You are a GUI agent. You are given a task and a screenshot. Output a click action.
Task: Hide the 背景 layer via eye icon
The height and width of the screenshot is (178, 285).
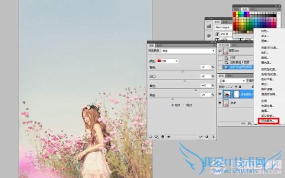(x=220, y=103)
